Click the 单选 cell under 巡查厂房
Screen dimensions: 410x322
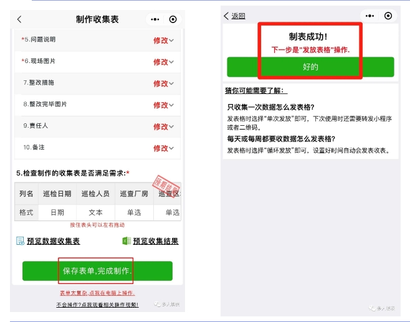(134, 212)
